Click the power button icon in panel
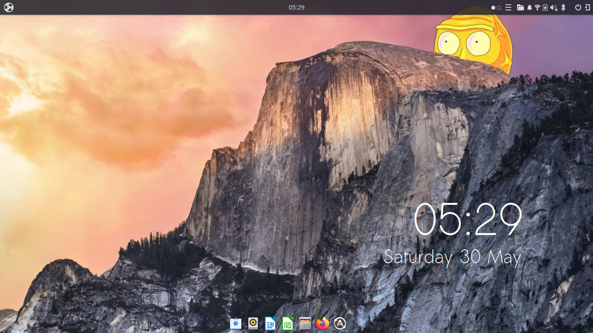Screen dimensions: 593x333 [578, 7]
